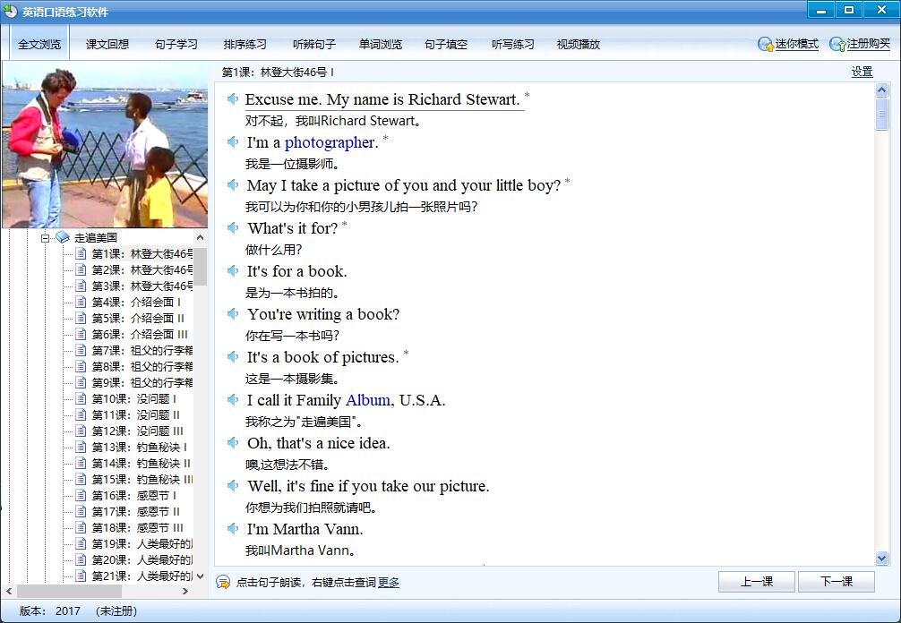Image resolution: width=901 pixels, height=623 pixels.
Task: Play audio of "You're writing a book?"
Action: 233,314
